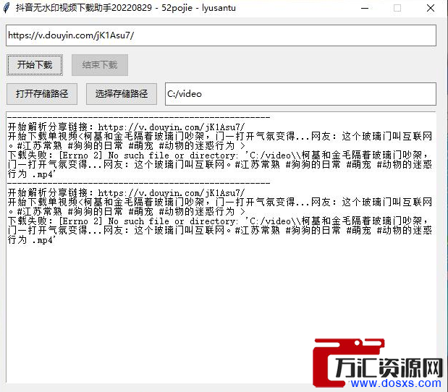Open storage folder with 打开存储路径

pos(42,94)
